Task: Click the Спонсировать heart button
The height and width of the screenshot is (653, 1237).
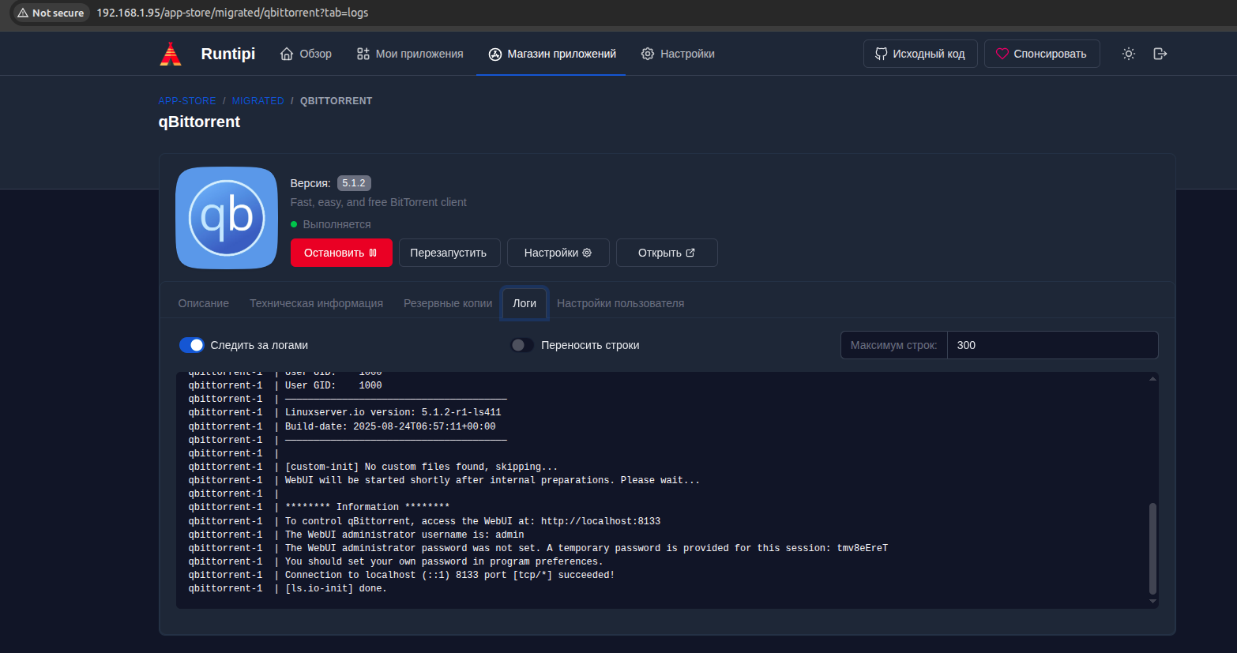Action: coord(1041,54)
